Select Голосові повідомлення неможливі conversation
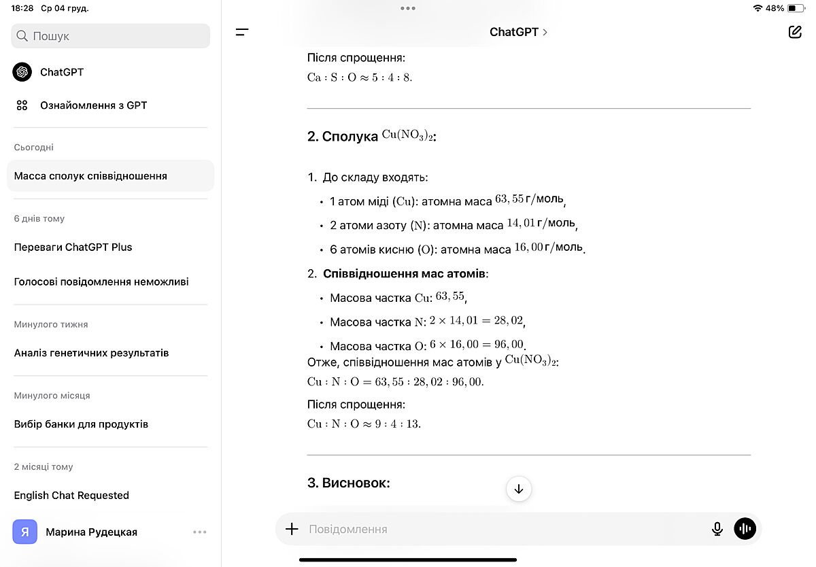This screenshot has height=567, width=816. point(101,281)
